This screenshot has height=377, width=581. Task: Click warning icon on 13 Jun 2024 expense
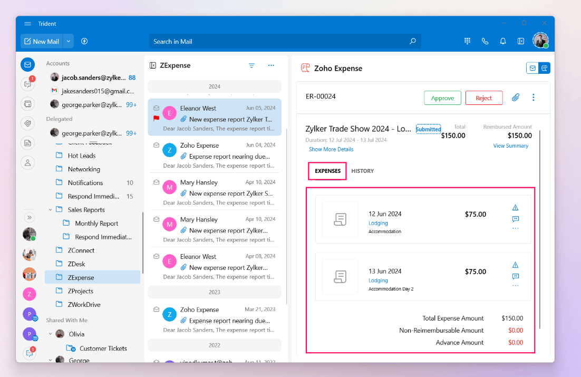(516, 265)
